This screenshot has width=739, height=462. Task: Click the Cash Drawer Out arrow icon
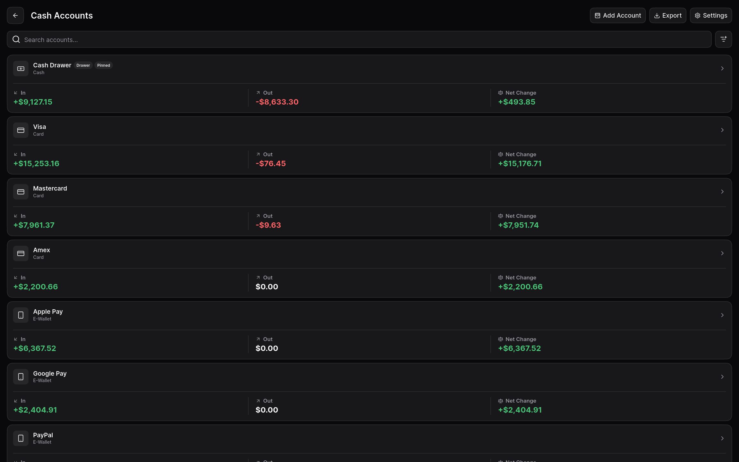pos(258,93)
